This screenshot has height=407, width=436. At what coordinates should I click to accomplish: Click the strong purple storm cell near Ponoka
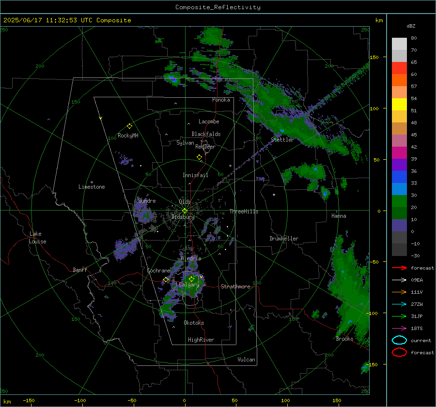173,79
